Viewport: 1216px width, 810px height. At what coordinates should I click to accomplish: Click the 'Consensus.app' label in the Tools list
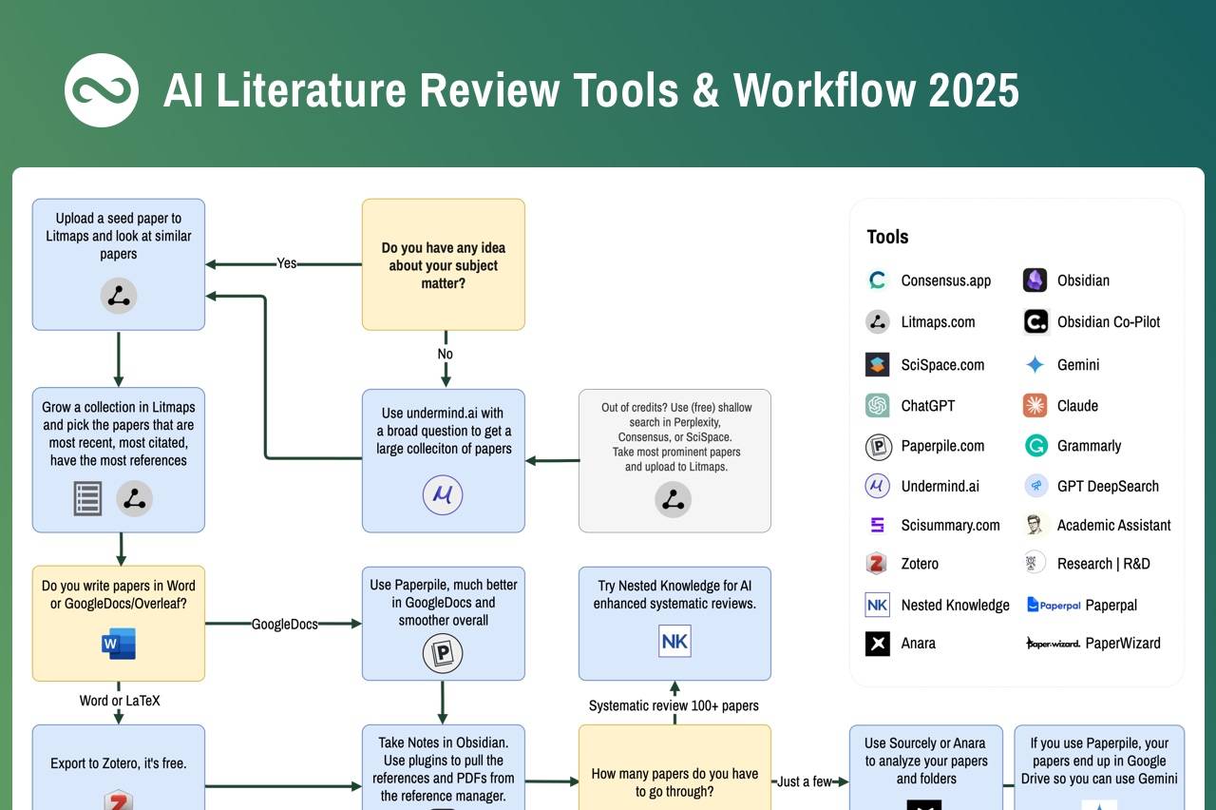pyautogui.click(x=946, y=280)
